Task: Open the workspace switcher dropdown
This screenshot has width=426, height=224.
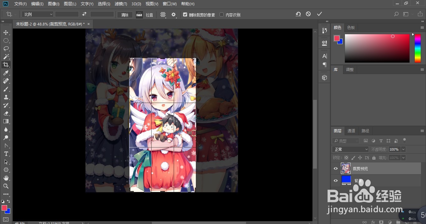Action: click(x=406, y=14)
